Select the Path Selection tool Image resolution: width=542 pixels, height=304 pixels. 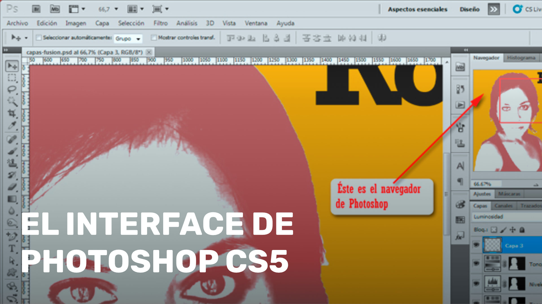[x=12, y=261]
